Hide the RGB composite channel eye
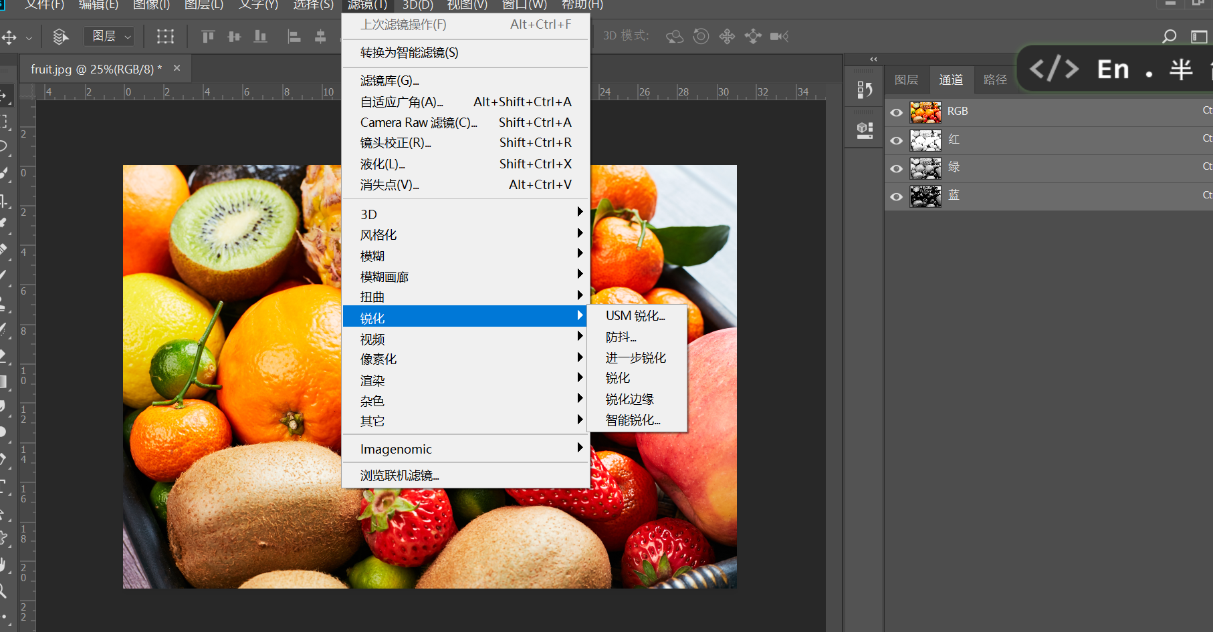 [x=897, y=112]
